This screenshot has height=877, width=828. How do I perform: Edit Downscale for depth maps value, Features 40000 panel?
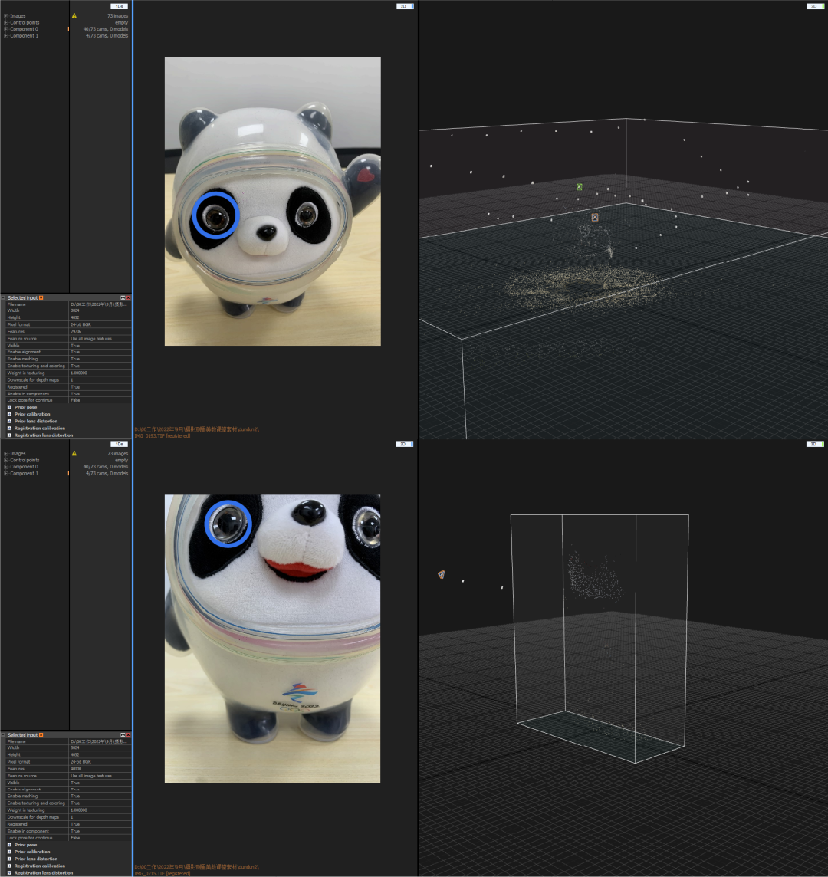(x=100, y=817)
